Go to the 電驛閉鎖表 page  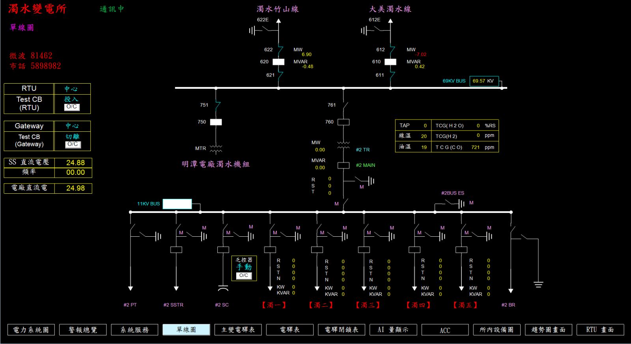coord(342,330)
